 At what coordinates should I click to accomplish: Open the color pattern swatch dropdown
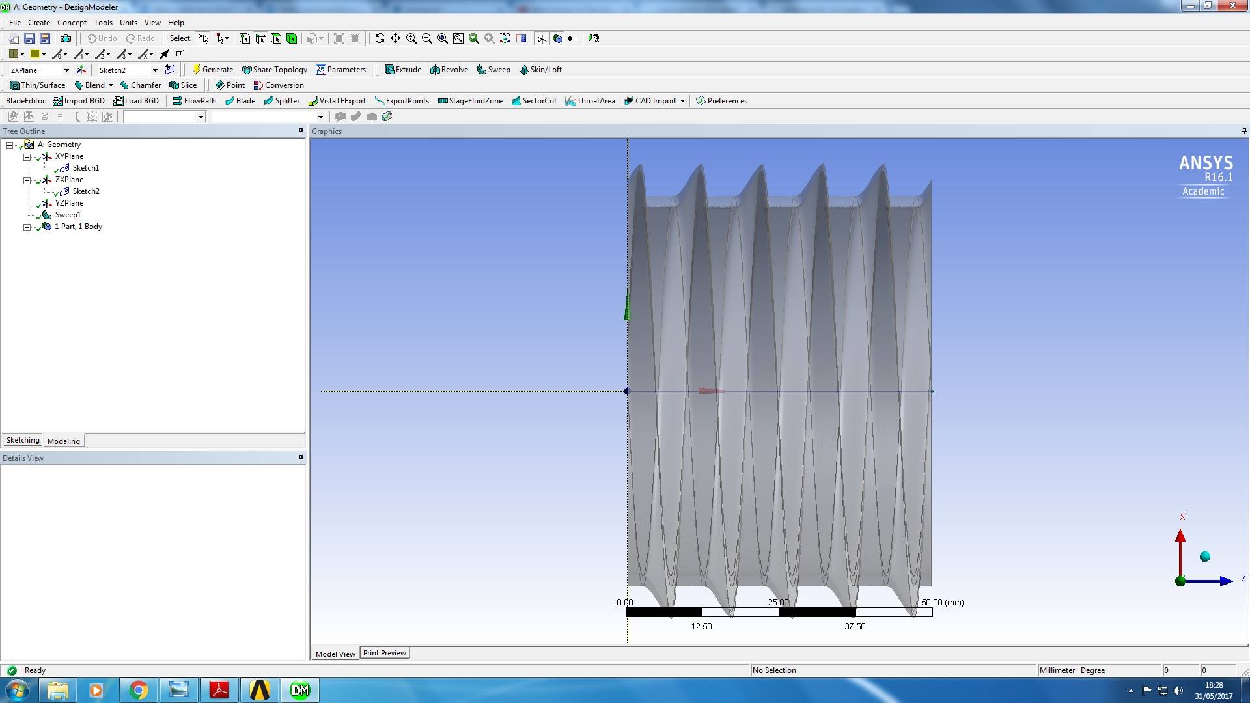pyautogui.click(x=21, y=54)
